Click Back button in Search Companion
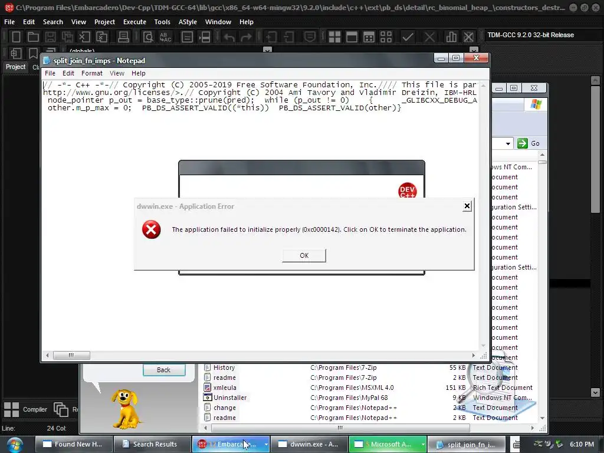 (164, 370)
